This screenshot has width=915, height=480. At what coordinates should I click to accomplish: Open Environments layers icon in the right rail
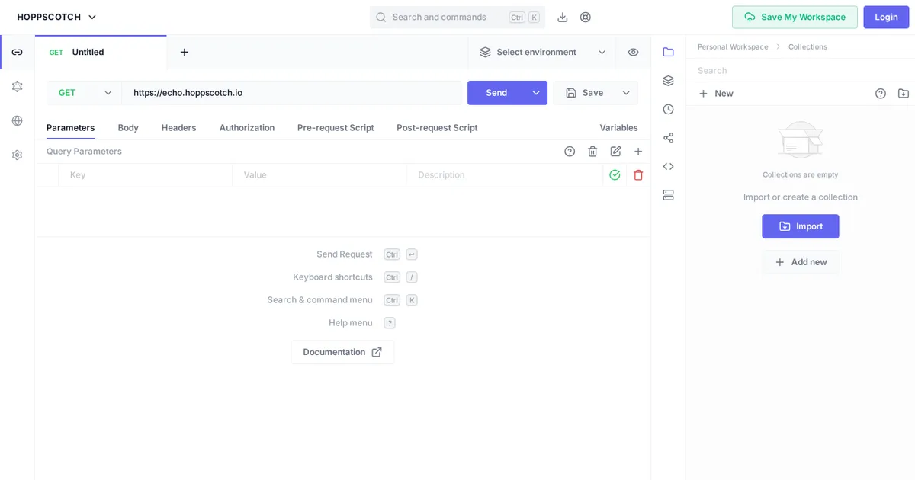668,81
